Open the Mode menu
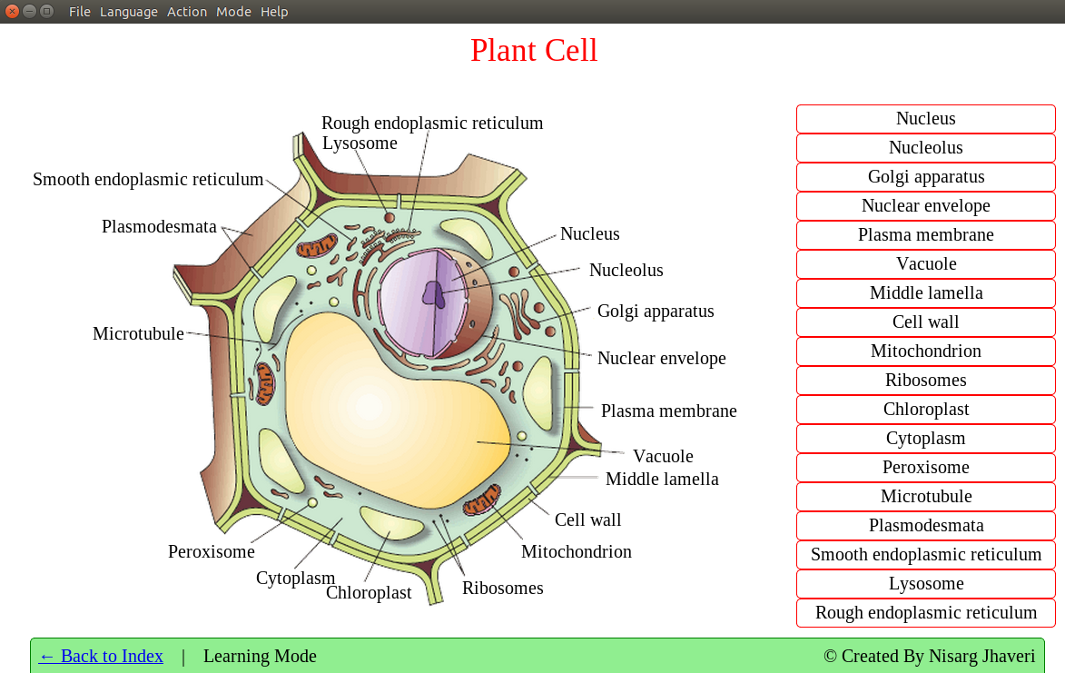The image size is (1065, 673). [x=233, y=12]
